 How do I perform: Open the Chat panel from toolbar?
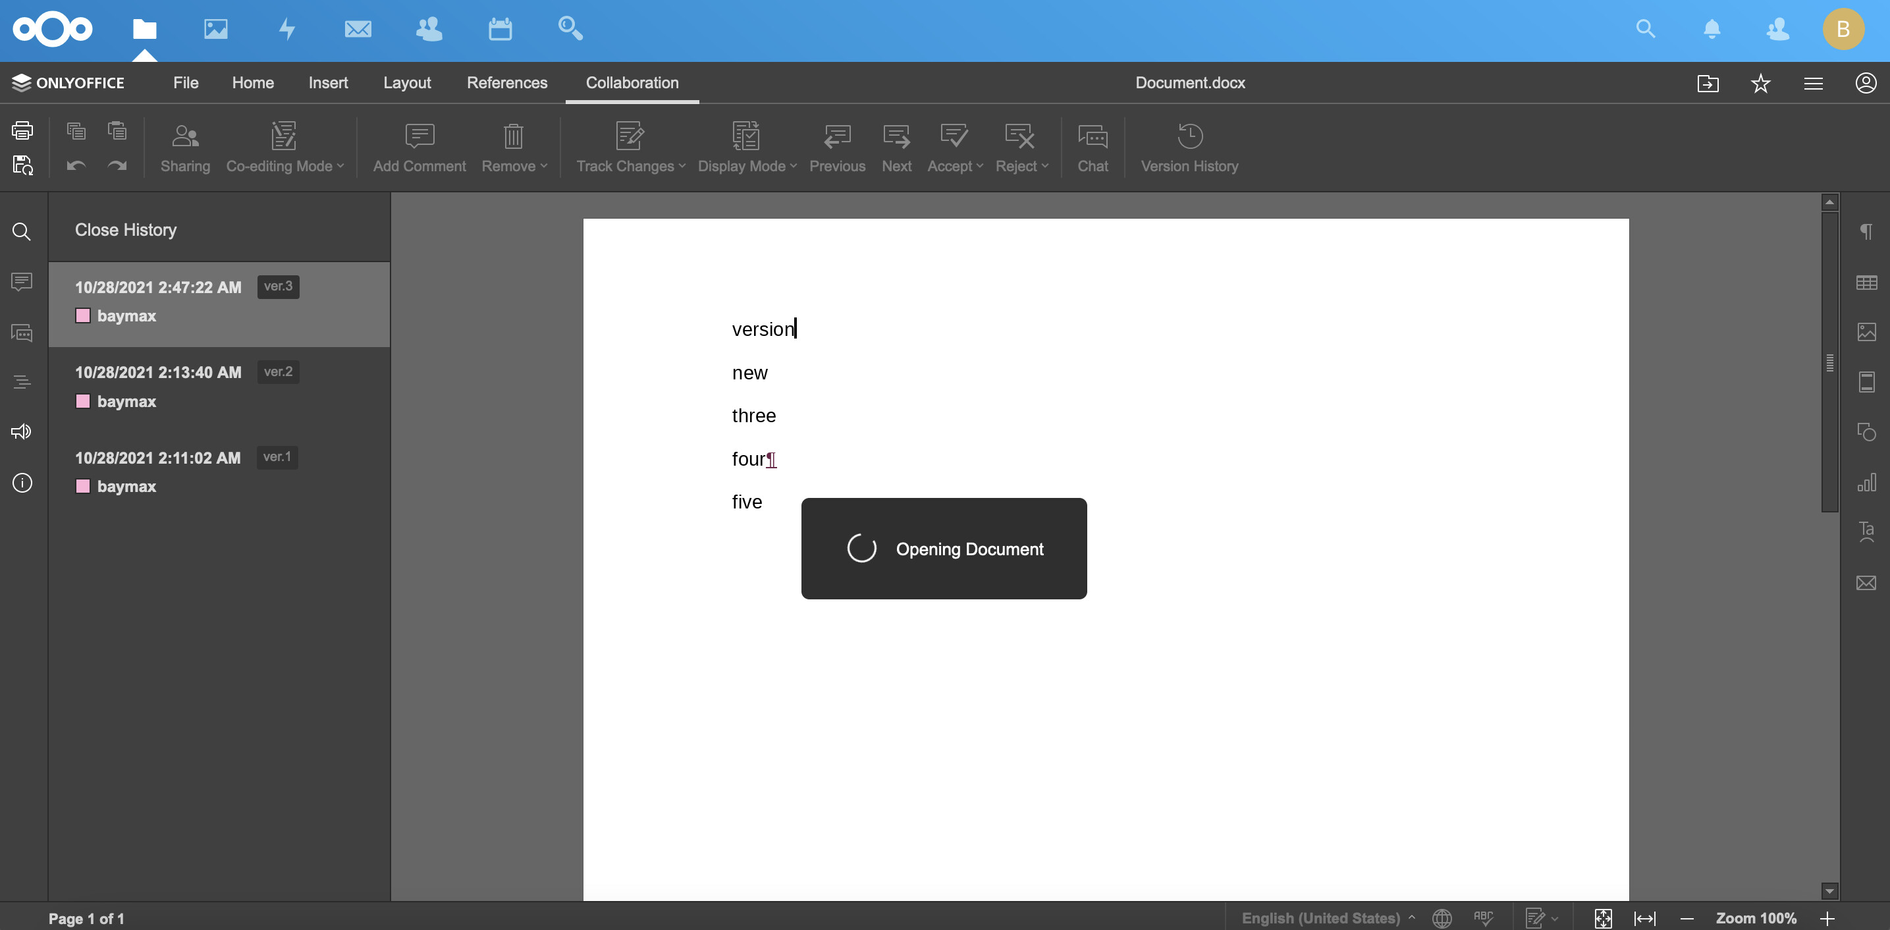[x=1092, y=148]
